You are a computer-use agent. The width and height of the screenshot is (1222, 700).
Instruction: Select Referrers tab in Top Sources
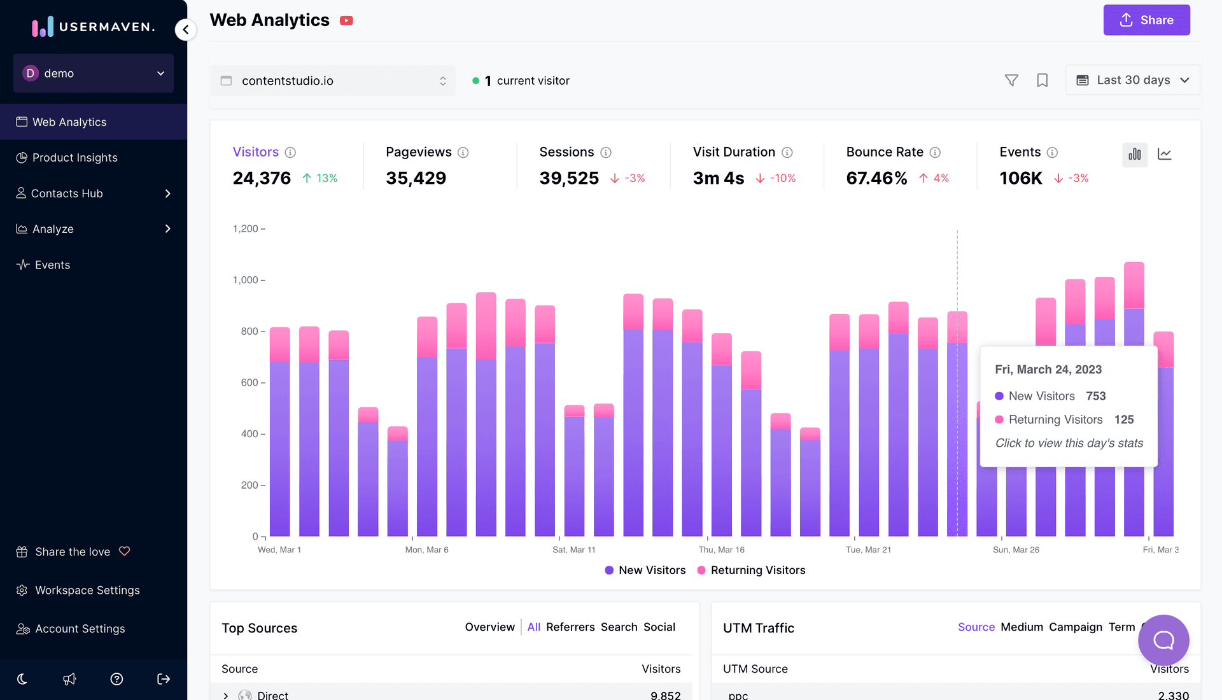point(570,627)
